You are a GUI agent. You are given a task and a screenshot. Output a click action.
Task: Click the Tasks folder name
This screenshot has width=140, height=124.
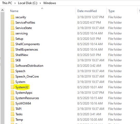[x=19, y=114]
